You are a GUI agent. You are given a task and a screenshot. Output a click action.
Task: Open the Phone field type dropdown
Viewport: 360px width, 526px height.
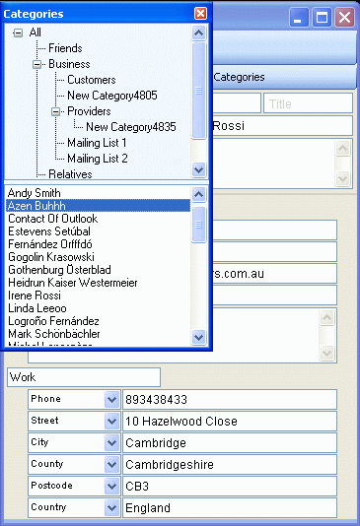tap(111, 400)
